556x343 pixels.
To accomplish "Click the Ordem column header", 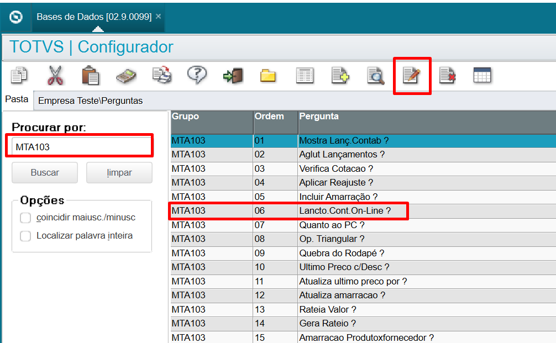I will click(x=276, y=122).
